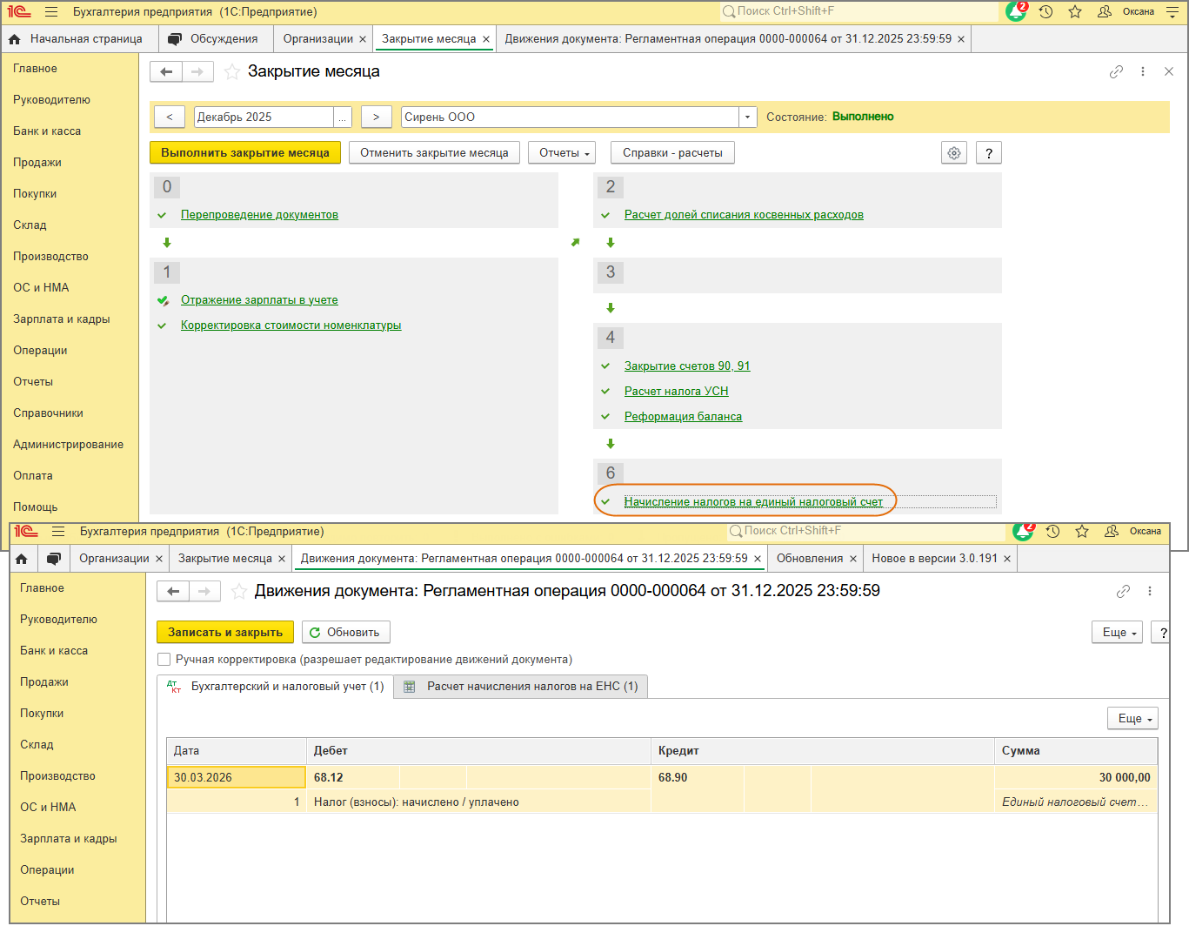Open Начальная страница tab
1189x926 pixels.
(x=78, y=39)
